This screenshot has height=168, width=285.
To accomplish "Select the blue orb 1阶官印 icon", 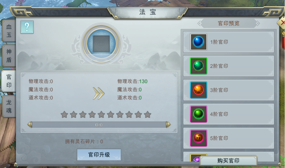I will point(198,42).
